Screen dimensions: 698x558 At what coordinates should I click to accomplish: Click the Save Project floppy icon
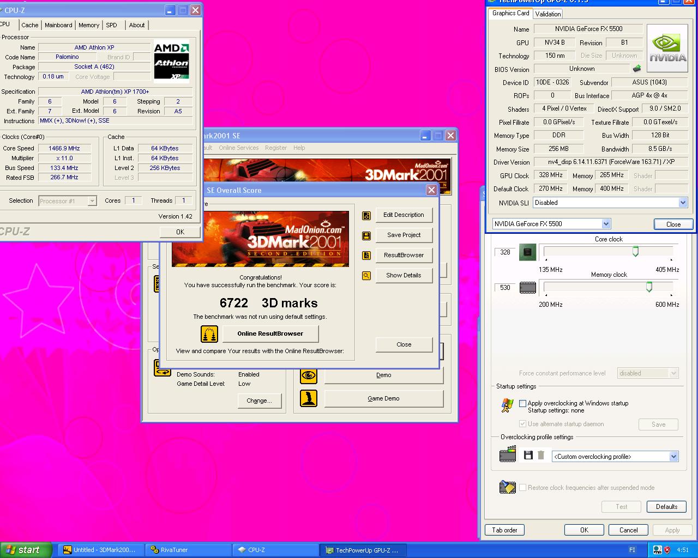366,236
